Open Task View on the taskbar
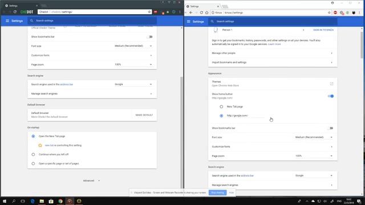 23,201
